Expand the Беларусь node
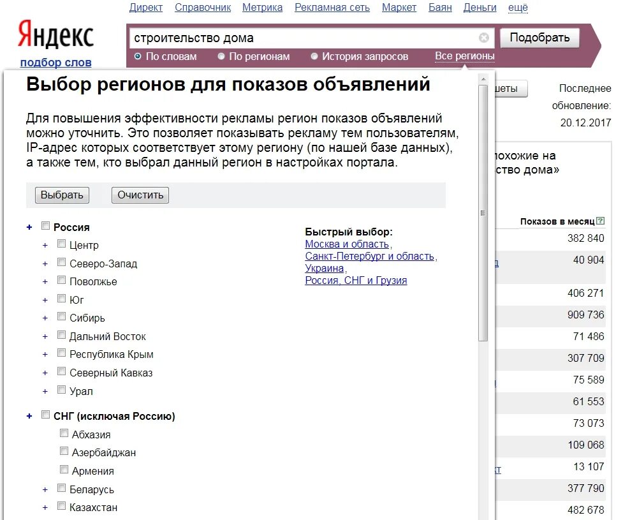Image resolution: width=623 pixels, height=520 pixels. [45, 490]
